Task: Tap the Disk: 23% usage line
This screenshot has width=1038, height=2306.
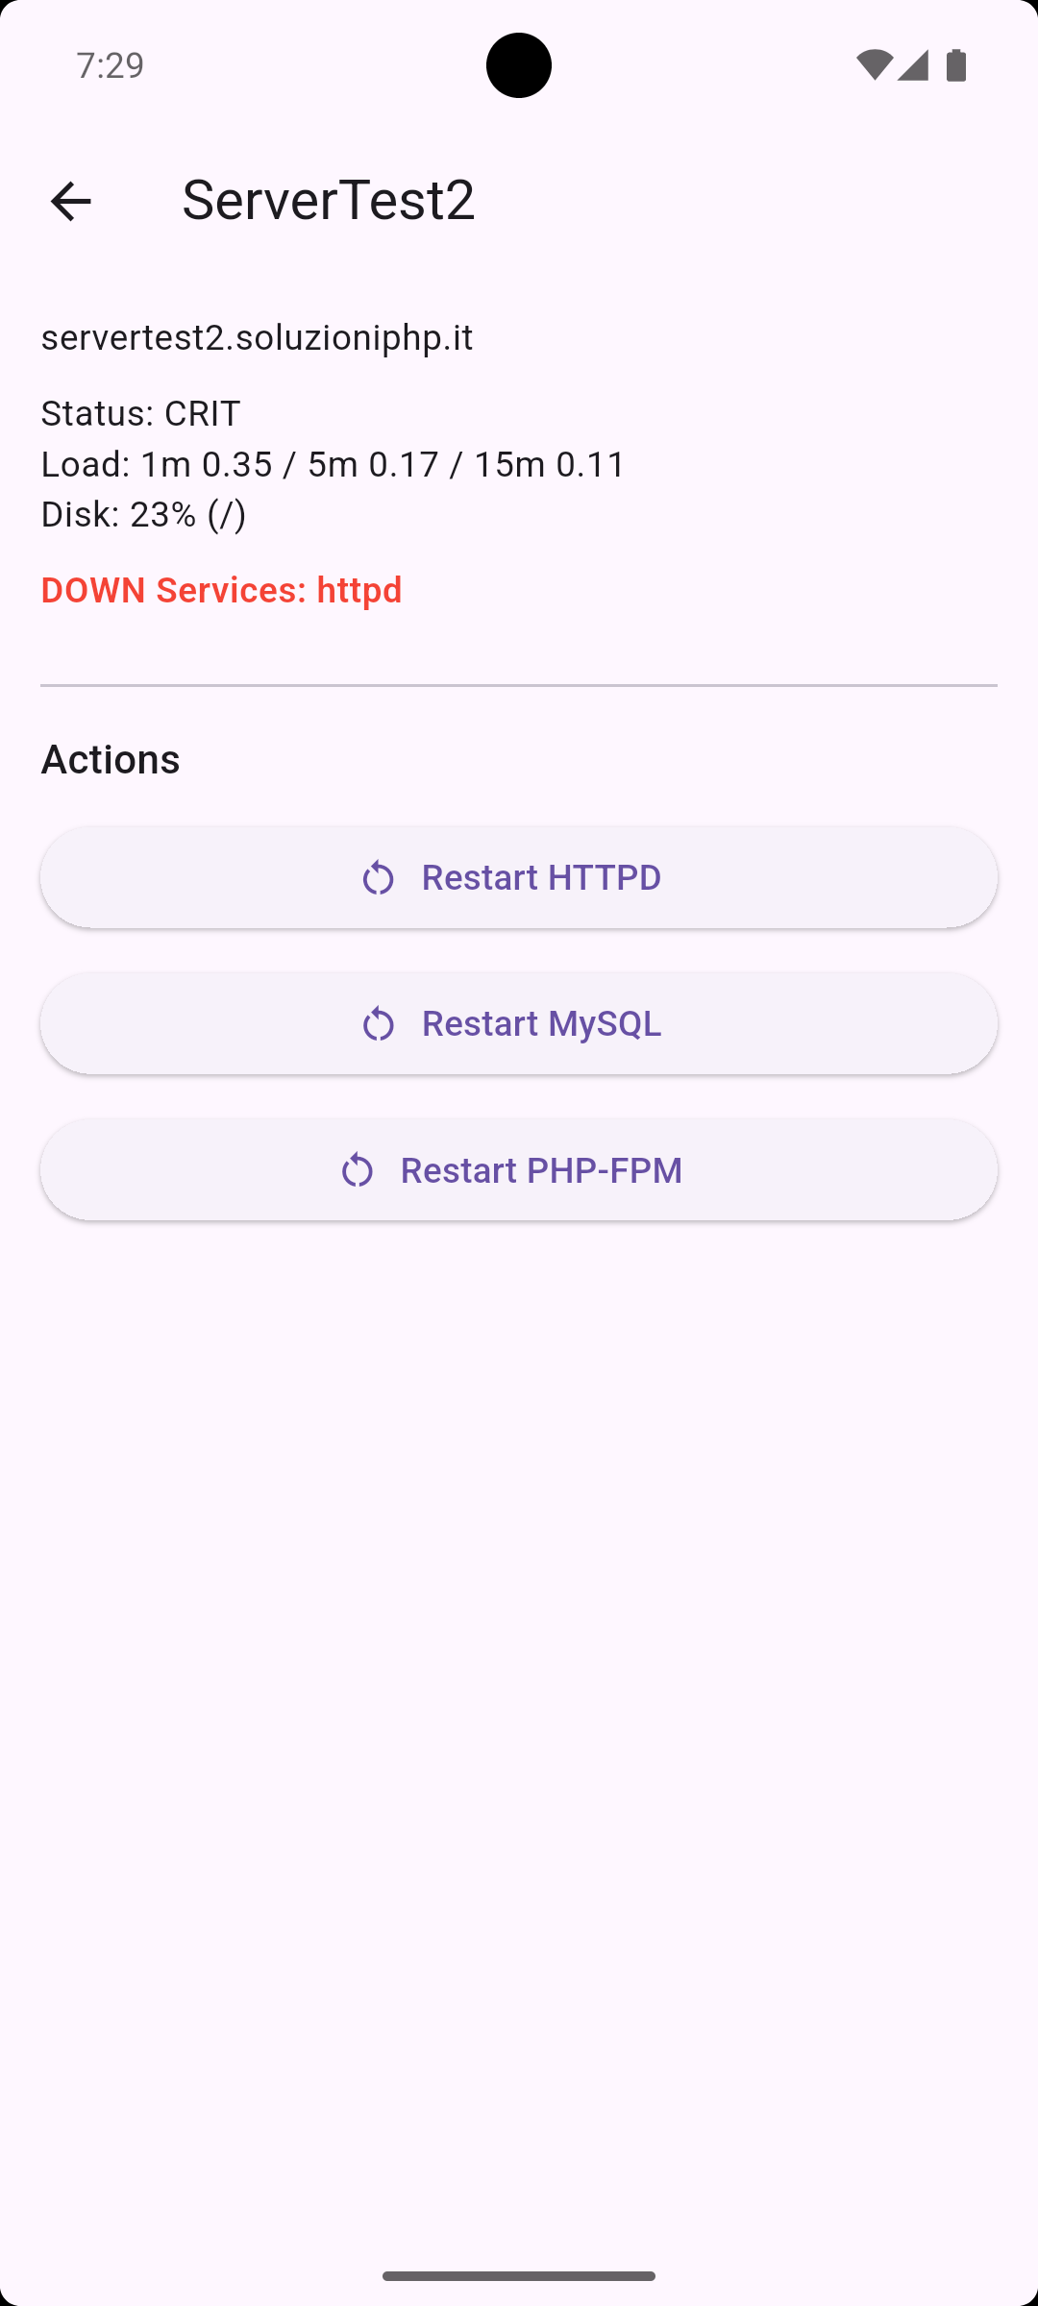Action: pyautogui.click(x=143, y=514)
